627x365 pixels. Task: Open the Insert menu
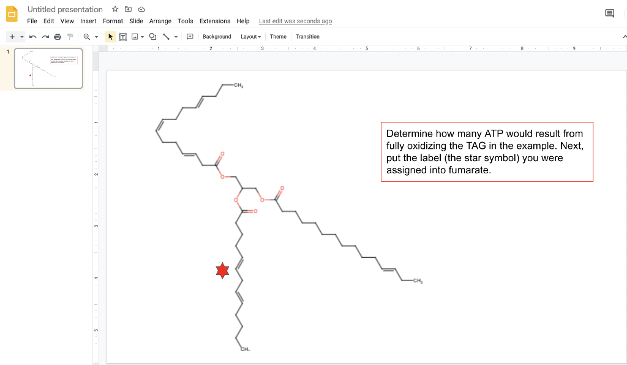click(88, 21)
